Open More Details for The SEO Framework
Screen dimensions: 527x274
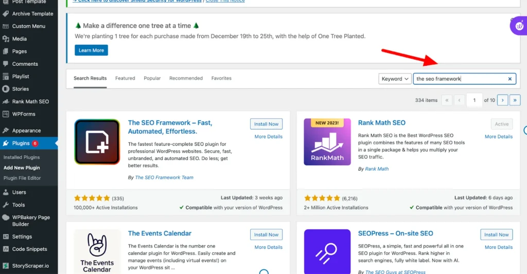(x=268, y=137)
